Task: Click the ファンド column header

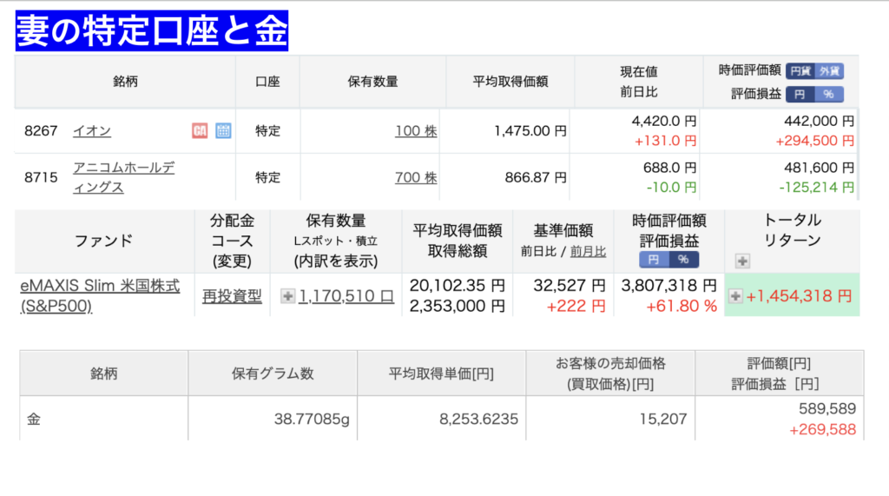Action: (x=104, y=241)
